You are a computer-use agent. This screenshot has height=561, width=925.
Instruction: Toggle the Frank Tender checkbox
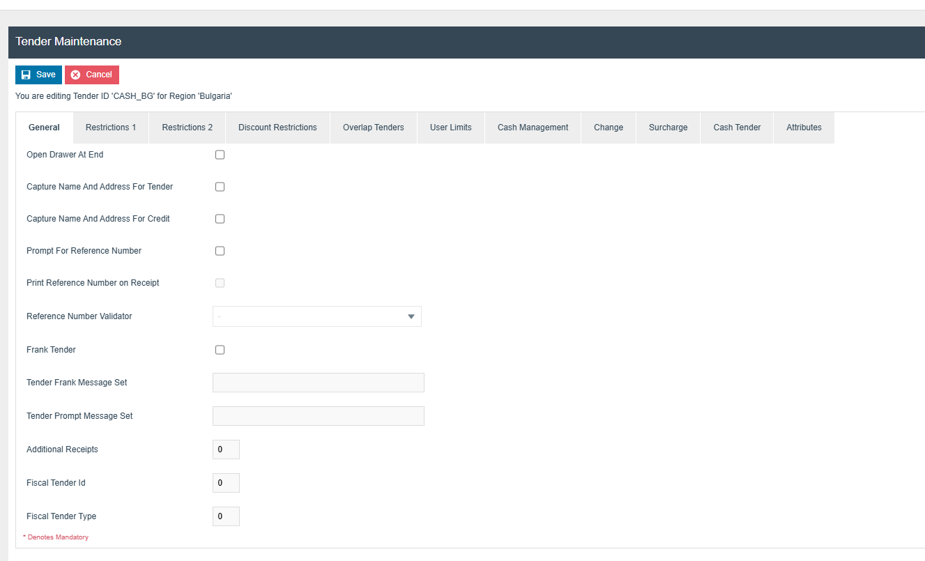click(220, 350)
